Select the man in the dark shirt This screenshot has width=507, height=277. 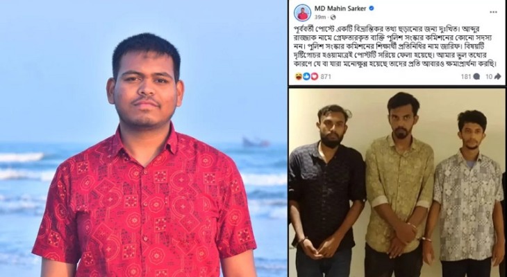pyautogui.click(x=326, y=191)
